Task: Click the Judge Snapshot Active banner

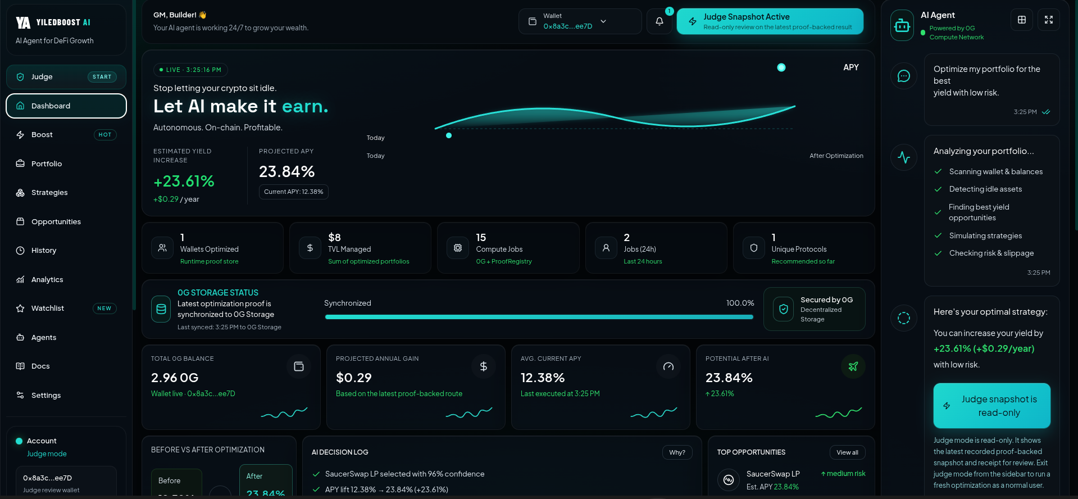Action: (770, 21)
